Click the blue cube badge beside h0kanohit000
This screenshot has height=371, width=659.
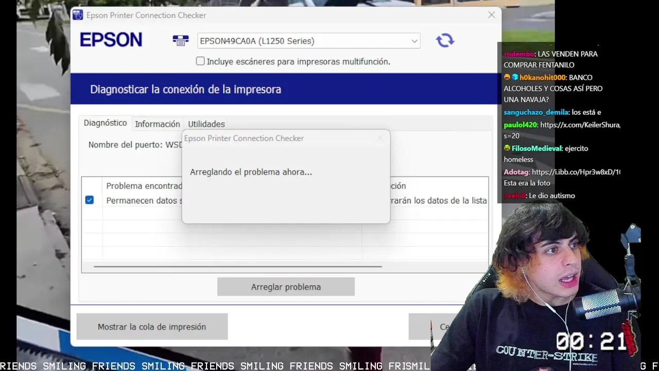[515, 77]
